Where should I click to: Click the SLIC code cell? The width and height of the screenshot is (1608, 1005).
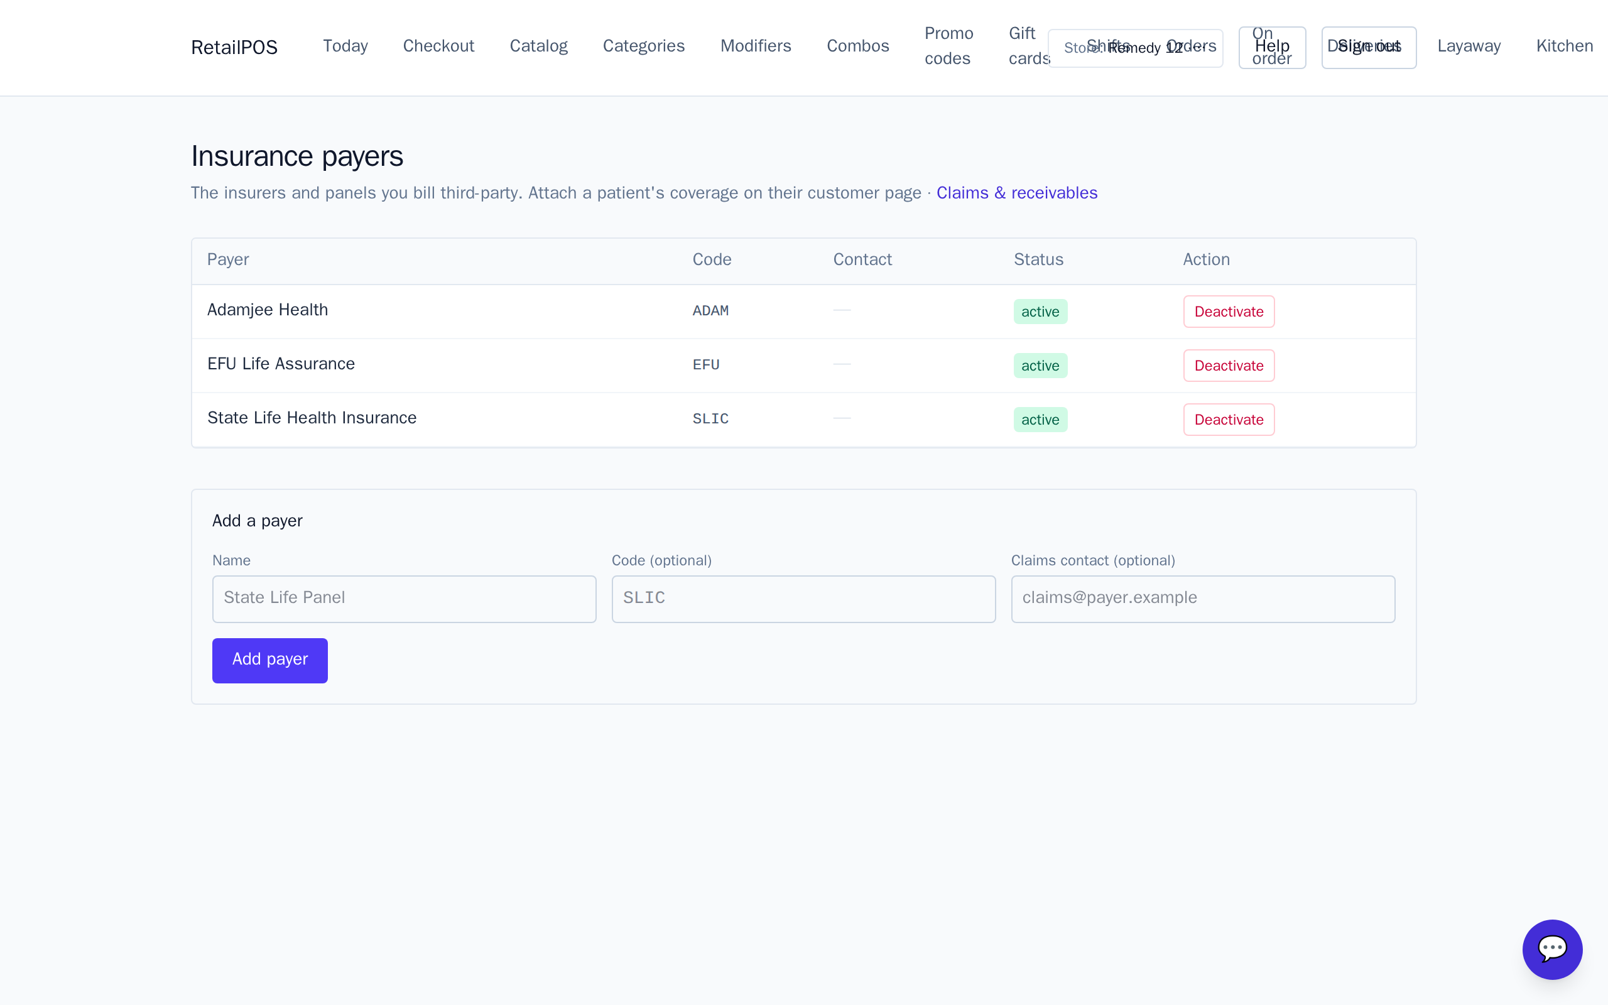click(x=710, y=419)
